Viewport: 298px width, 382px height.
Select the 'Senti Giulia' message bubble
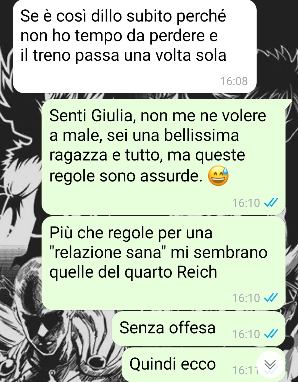click(x=163, y=157)
